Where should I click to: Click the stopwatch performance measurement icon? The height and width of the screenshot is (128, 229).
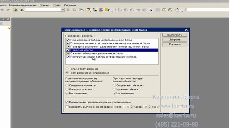pos(177,10)
